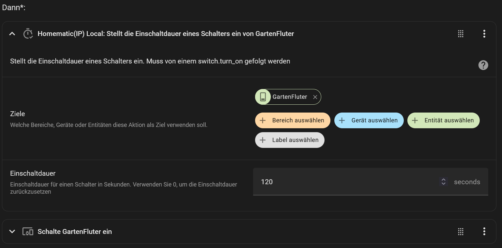Remove the GartenFluter target chip

(315, 97)
